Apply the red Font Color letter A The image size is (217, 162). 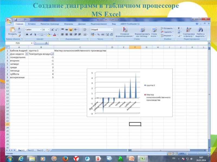(x=55, y=35)
